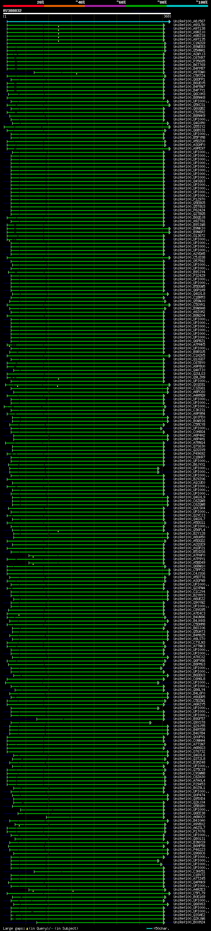
Task: Select the UniRef100_Q56FL4 label
Action: (189, 530)
